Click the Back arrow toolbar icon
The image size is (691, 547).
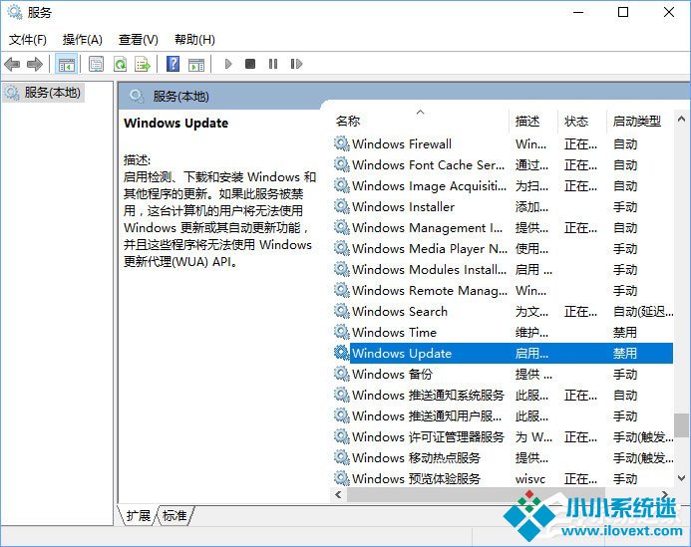[12, 65]
